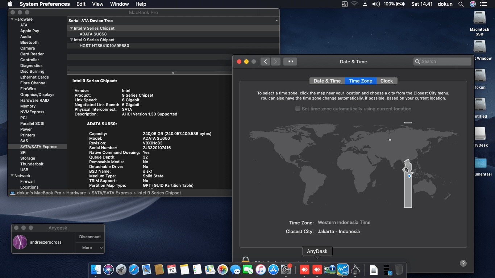Click the battery status menu icon

click(x=400, y=4)
